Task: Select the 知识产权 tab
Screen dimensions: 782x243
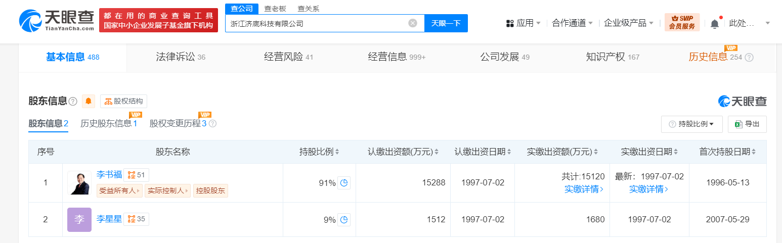Action: tap(612, 57)
